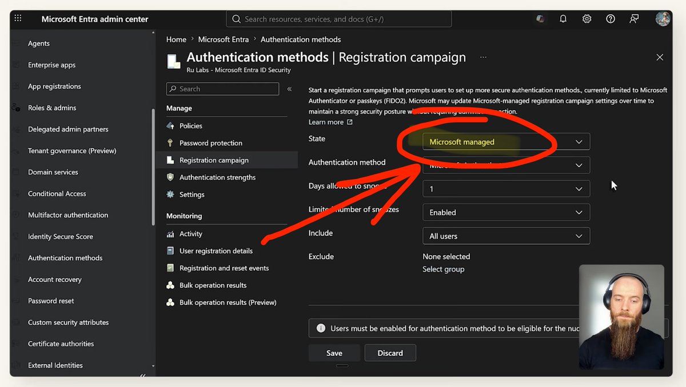Viewport: 686px width, 387px height.
Task: Open the Days allowed to snooze dropdown
Action: click(506, 189)
